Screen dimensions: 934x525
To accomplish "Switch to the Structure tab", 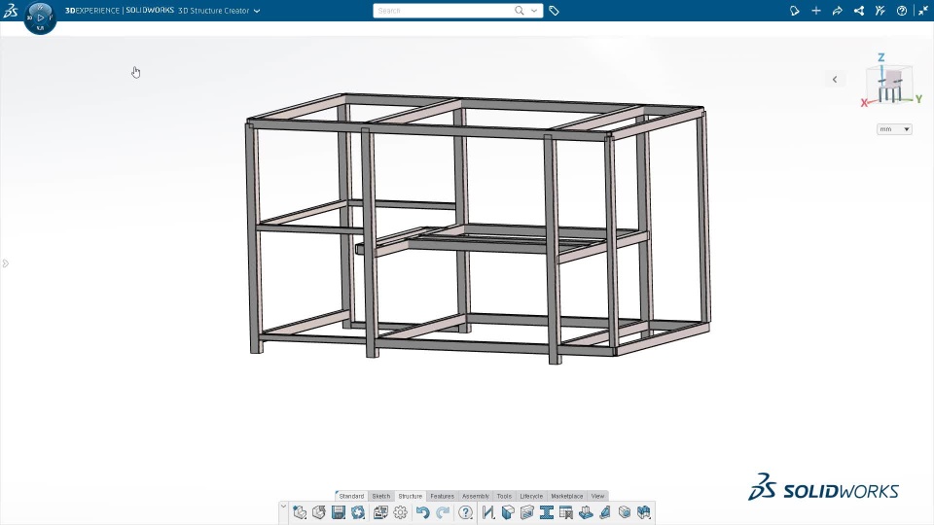I will click(x=411, y=496).
